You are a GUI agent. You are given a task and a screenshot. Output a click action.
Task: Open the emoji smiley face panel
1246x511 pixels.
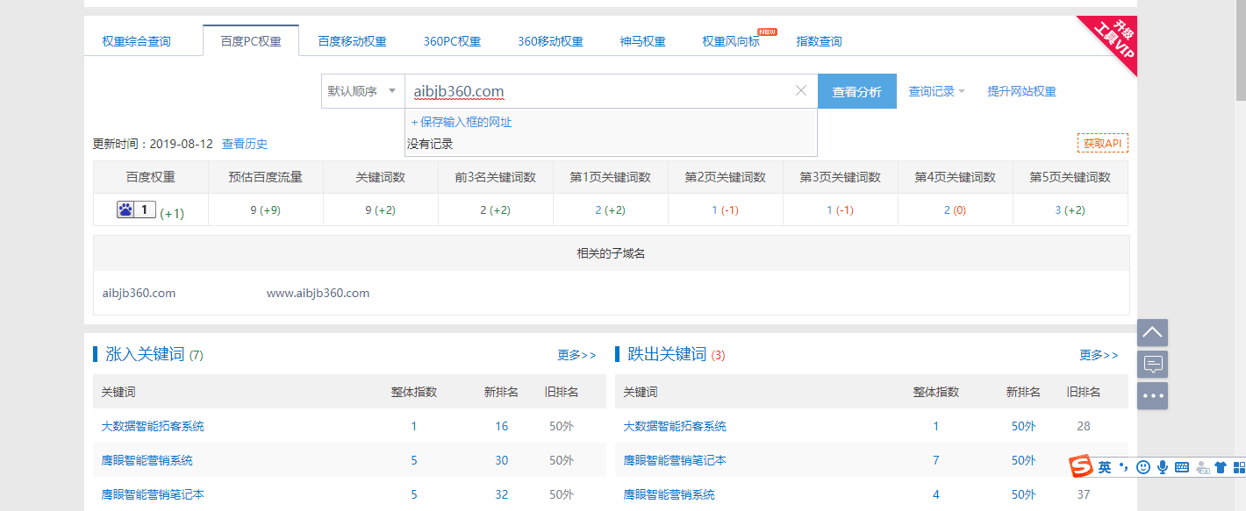coord(1143,467)
